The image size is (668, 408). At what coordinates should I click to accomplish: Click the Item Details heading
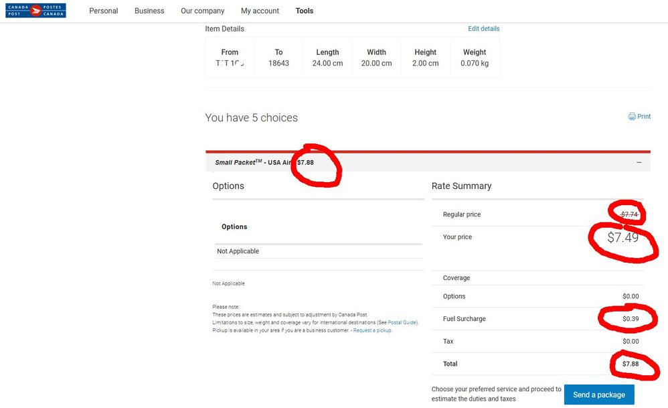coord(224,29)
